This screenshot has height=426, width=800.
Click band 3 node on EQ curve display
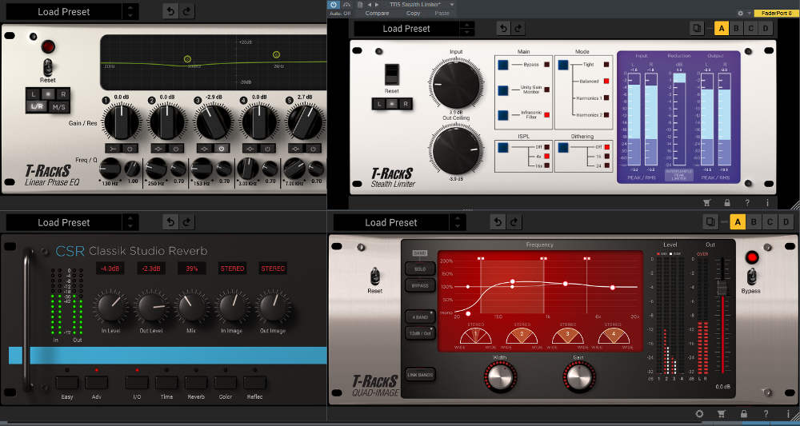(187, 60)
